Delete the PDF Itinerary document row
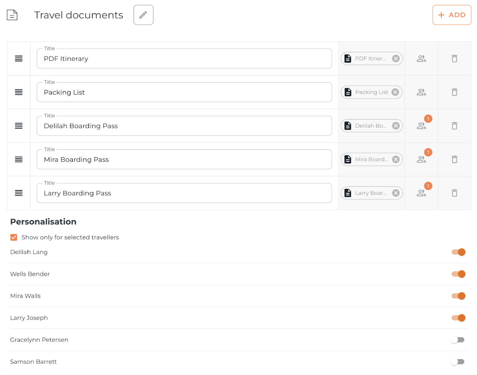Screen dimensions: 477x375 [x=454, y=59]
